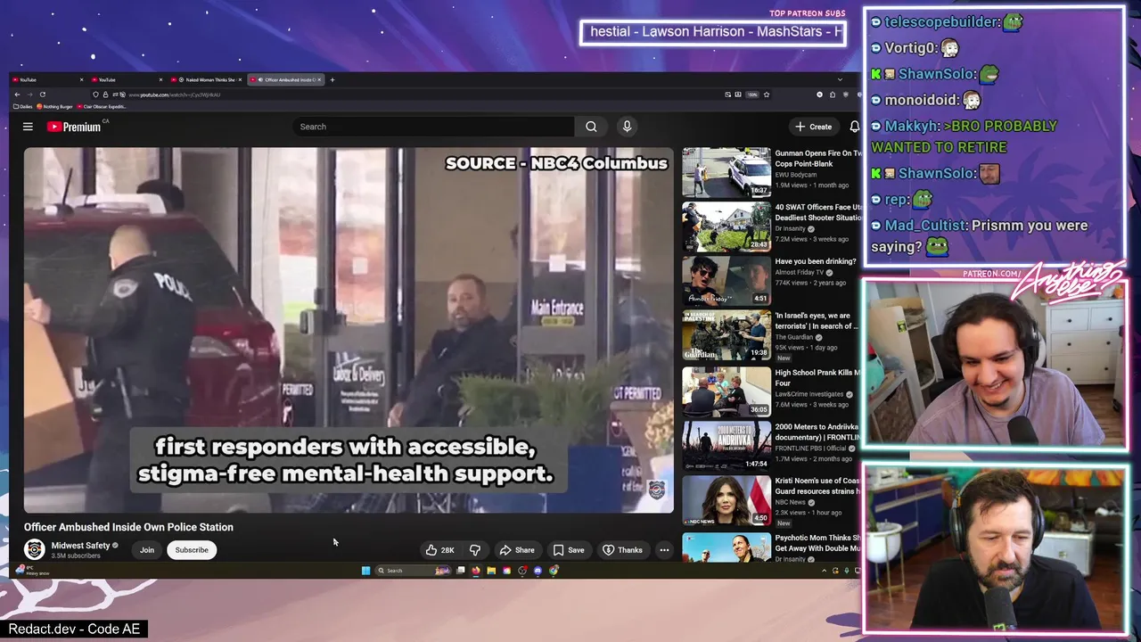Click the Create button
Screen dimensions: 1141x642
pos(814,127)
